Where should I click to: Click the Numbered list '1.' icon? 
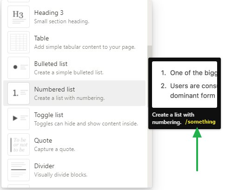coord(19,93)
